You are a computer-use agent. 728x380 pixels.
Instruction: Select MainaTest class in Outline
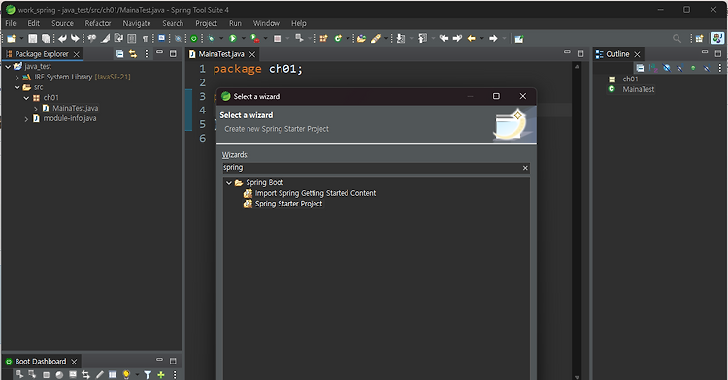[639, 89]
